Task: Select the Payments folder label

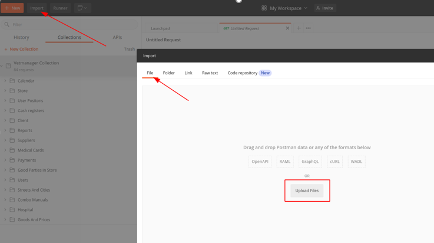Action: click(26, 160)
